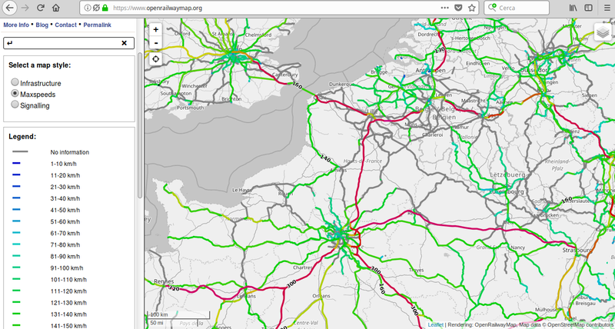Open the Firefox hamburger menu

[604, 7]
